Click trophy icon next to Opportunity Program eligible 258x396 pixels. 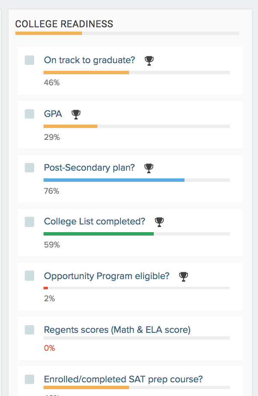pyautogui.click(x=184, y=277)
